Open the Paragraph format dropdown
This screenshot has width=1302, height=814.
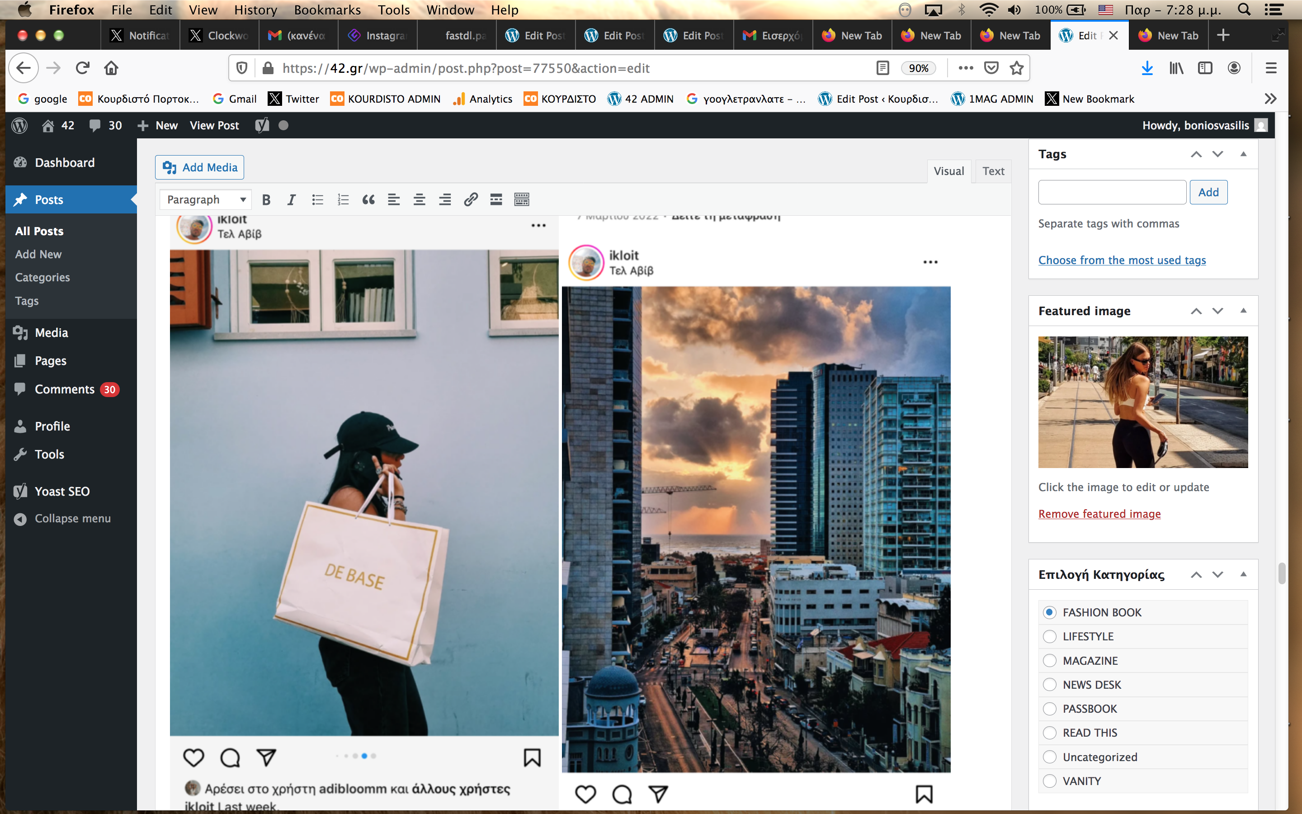pos(206,200)
